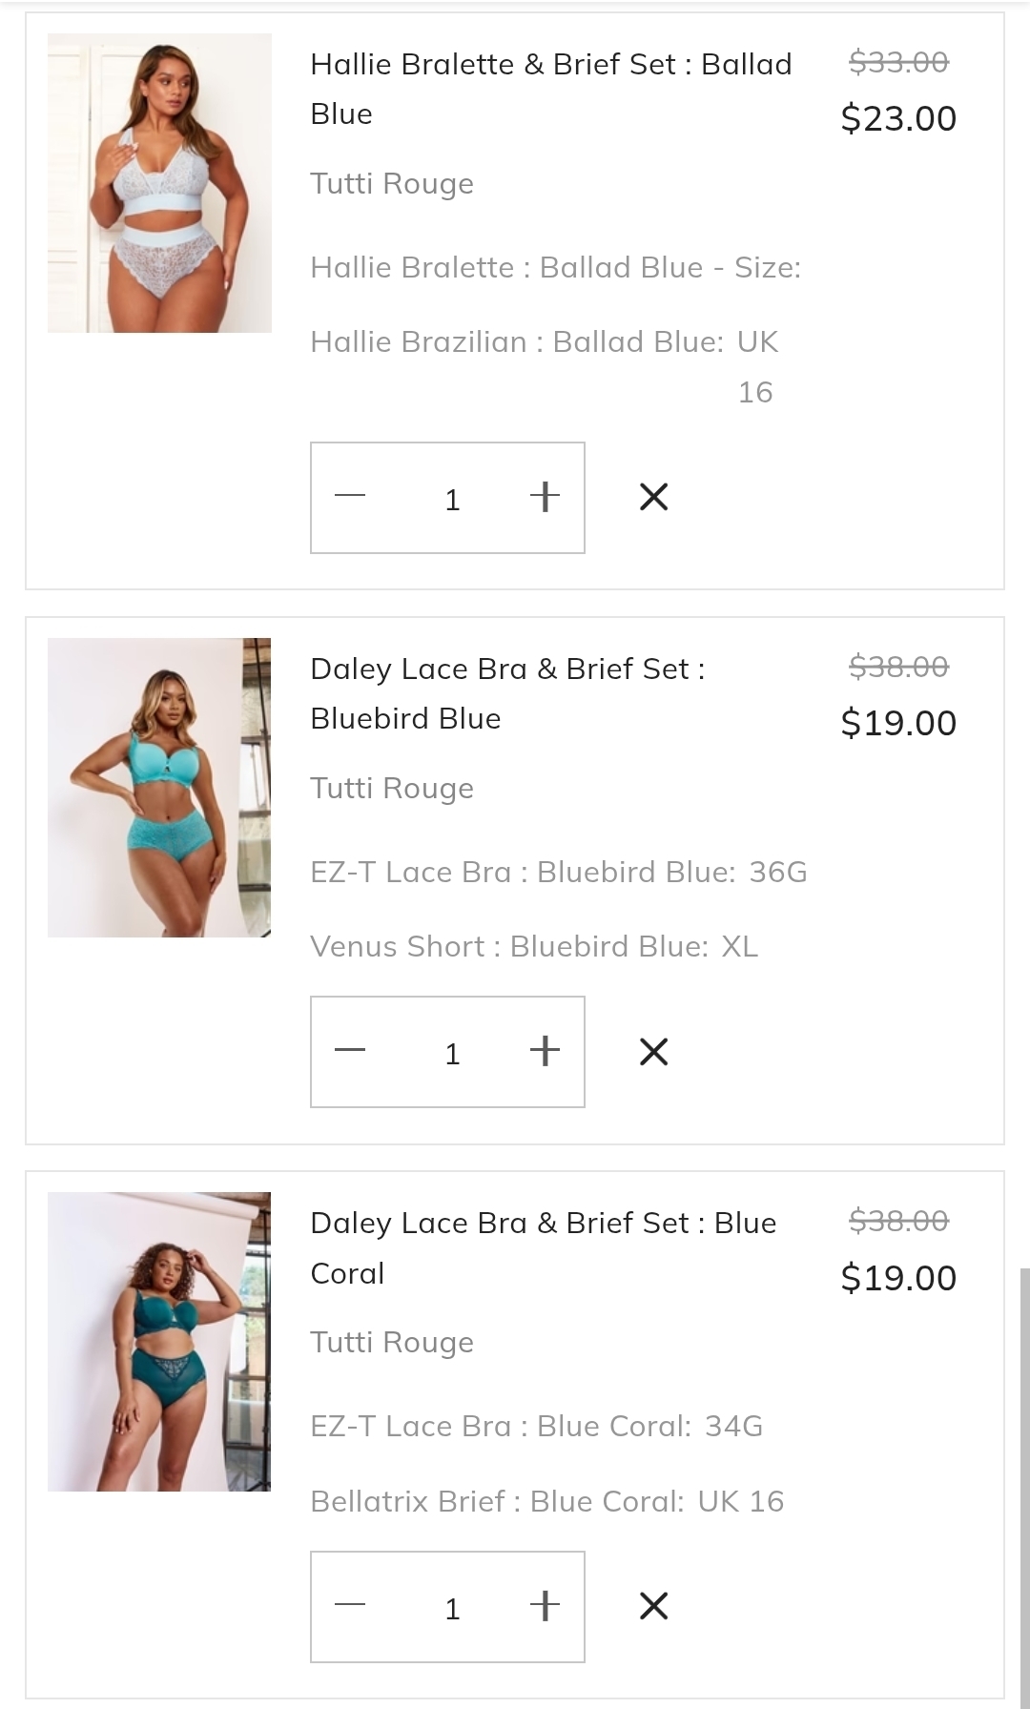Click the Blue Coral product thumbnail
Image resolution: width=1030 pixels, height=1709 pixels.
coord(159,1342)
